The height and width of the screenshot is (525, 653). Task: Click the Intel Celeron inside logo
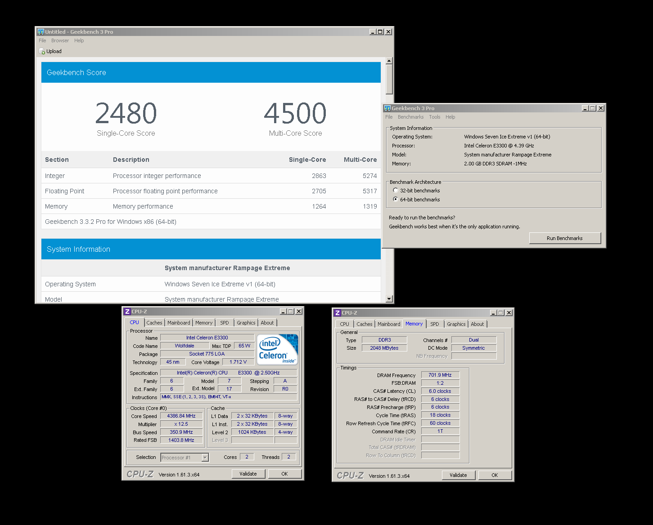pos(278,349)
